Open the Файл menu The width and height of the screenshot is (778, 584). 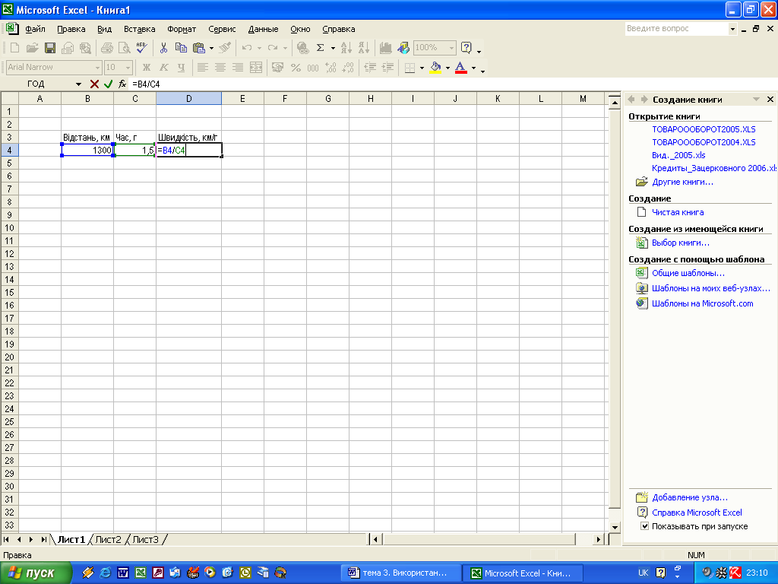35,29
